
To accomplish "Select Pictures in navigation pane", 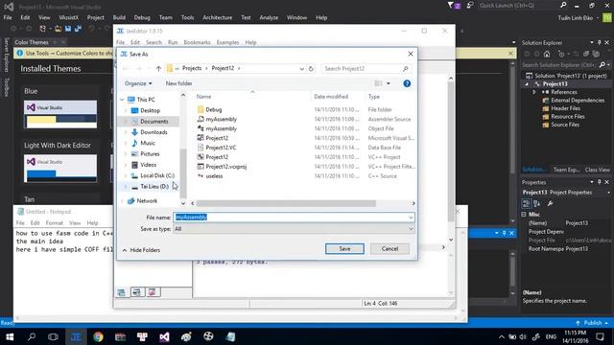I will click(150, 154).
